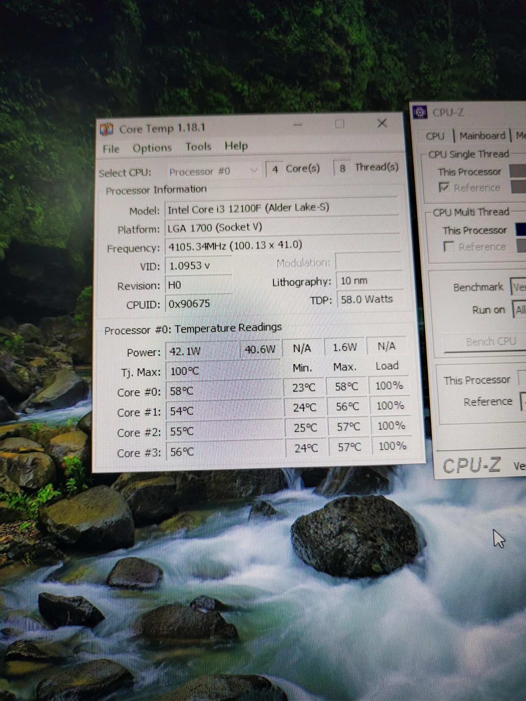Image resolution: width=526 pixels, height=701 pixels.
Task: Select the frequency value "4105.34MHz (100.13 x 41.0)"
Action: [x=235, y=246]
